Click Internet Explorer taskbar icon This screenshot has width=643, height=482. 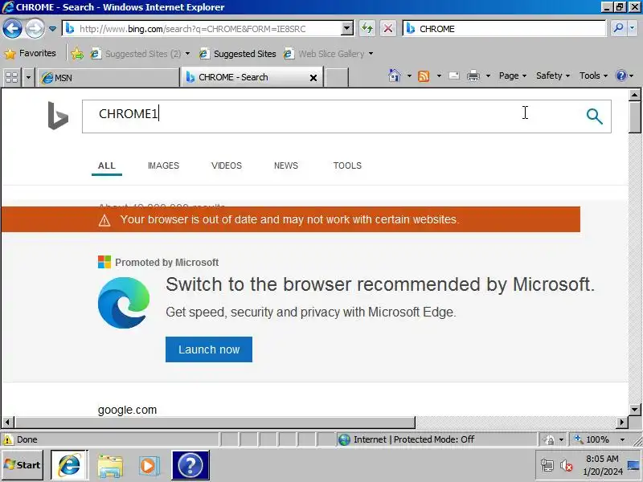coord(69,465)
